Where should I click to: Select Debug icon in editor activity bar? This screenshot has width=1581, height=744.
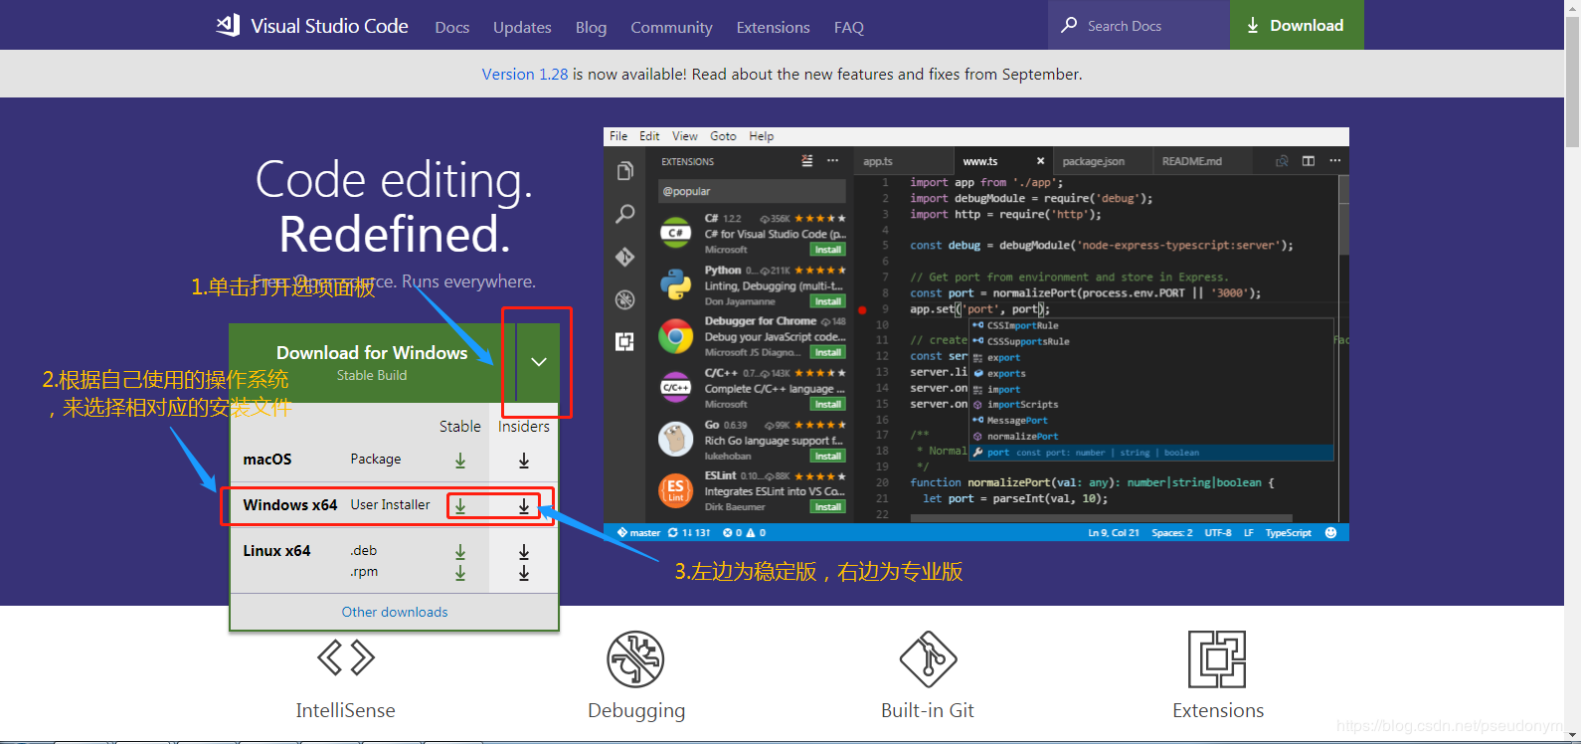click(x=624, y=299)
